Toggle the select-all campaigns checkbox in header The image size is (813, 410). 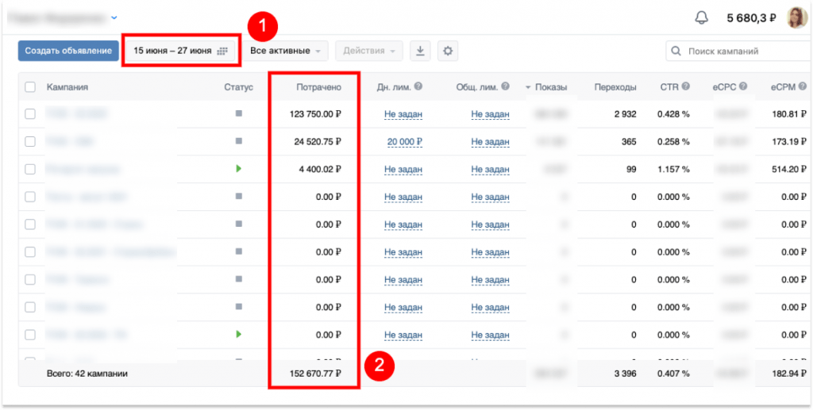tap(30, 87)
